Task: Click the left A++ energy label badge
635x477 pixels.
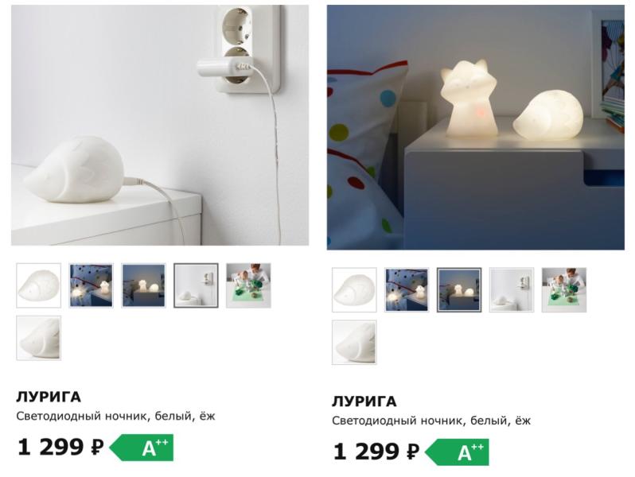Action: pos(142,448)
